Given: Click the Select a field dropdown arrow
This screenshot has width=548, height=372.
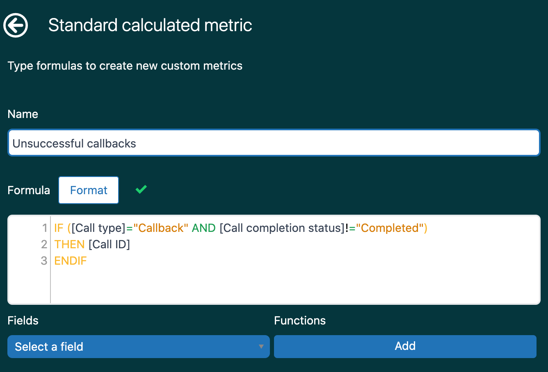Looking at the screenshot, I should 261,347.
